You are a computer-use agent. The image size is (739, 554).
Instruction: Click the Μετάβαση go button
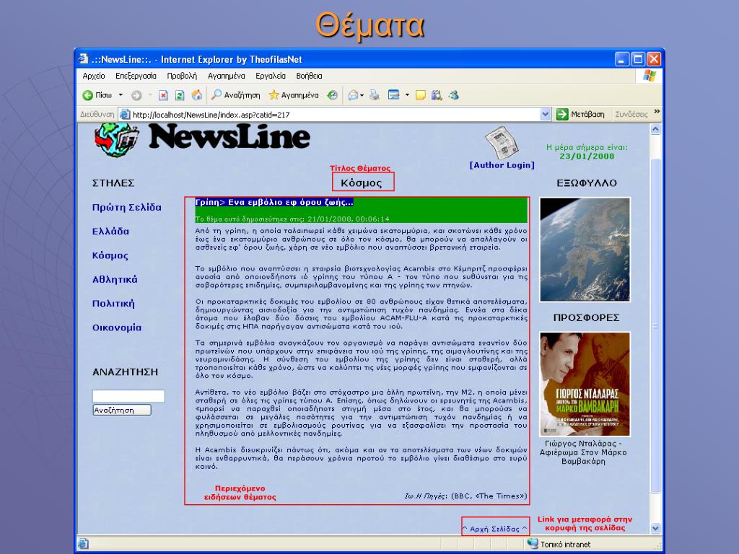(x=581, y=115)
